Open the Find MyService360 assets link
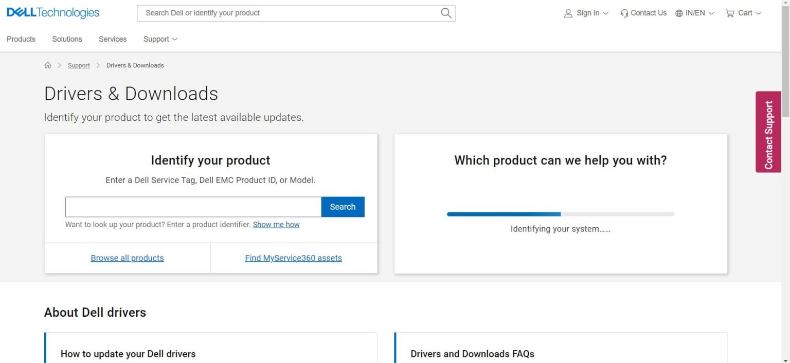The height and width of the screenshot is (363, 790). (293, 258)
